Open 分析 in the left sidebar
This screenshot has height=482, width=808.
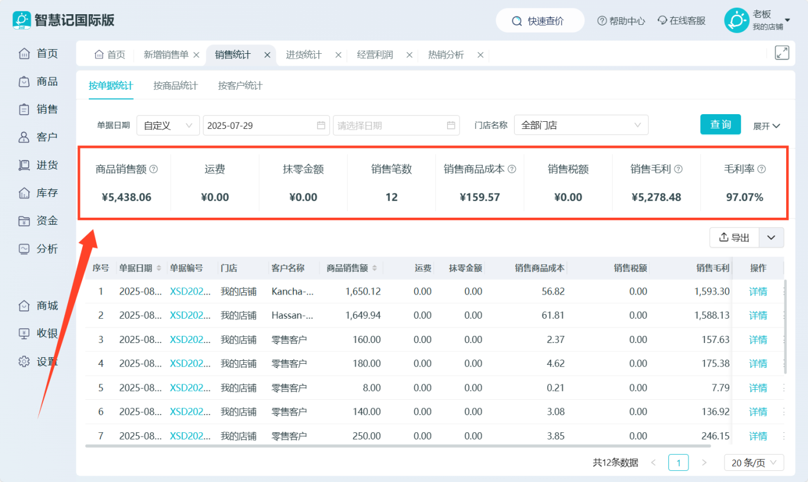[x=38, y=249]
